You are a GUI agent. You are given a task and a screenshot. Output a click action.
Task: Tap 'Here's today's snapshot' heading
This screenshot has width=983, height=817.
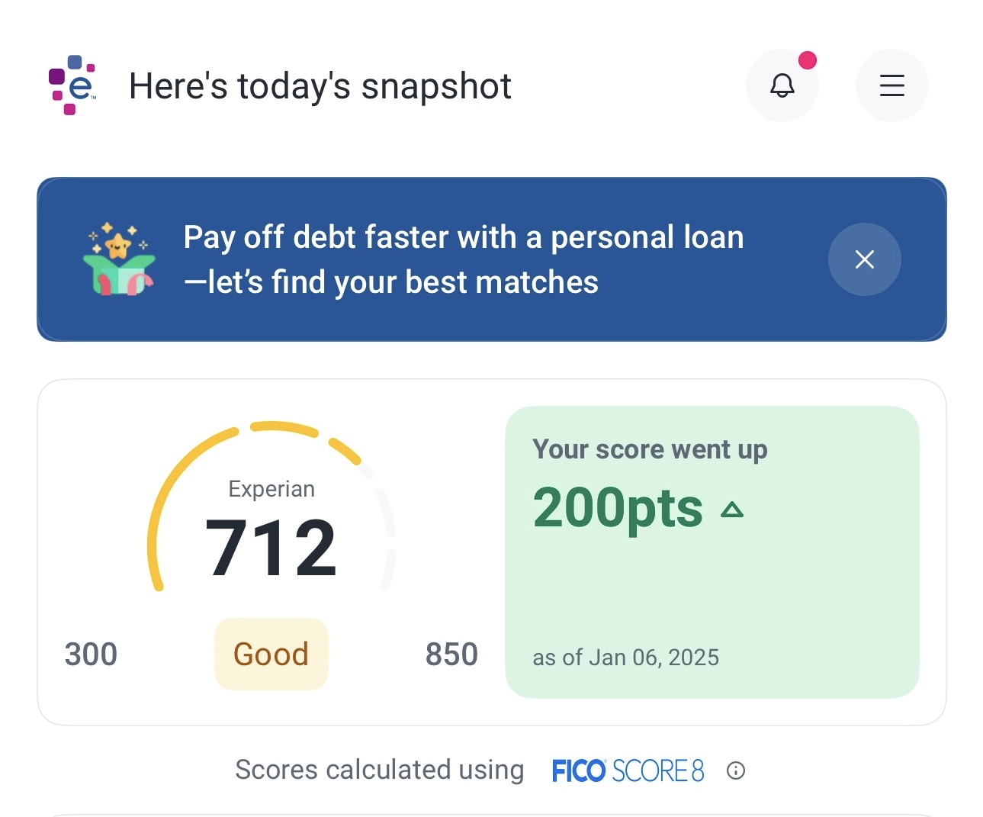tap(320, 86)
